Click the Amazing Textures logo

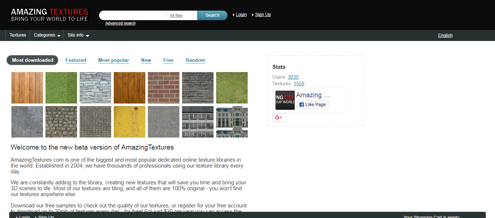coord(50,15)
